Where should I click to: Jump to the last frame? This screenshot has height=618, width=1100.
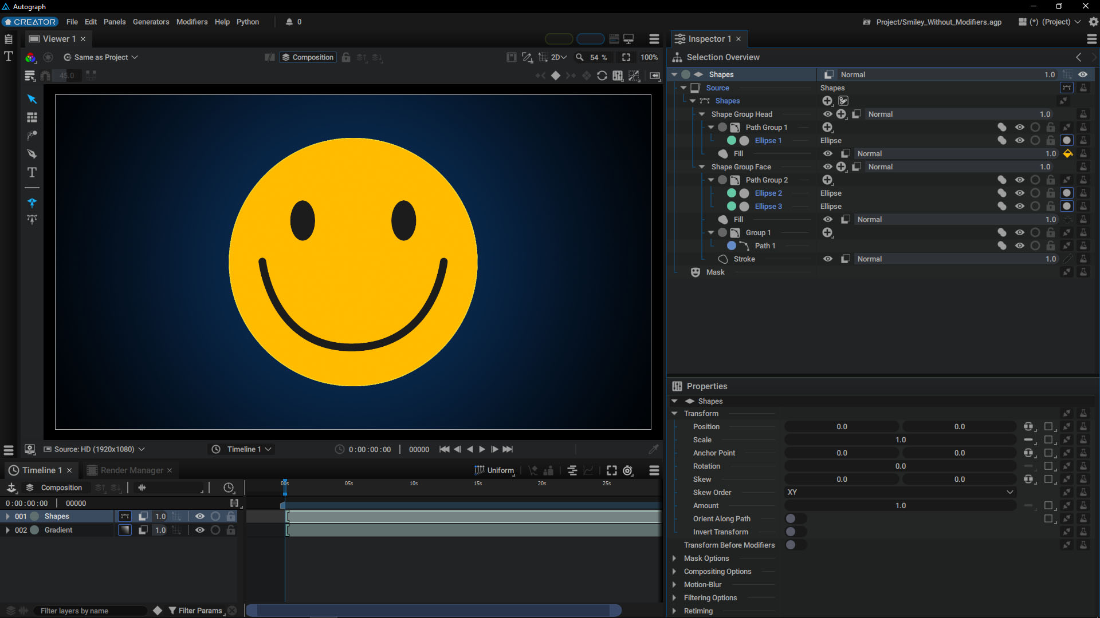coord(508,449)
